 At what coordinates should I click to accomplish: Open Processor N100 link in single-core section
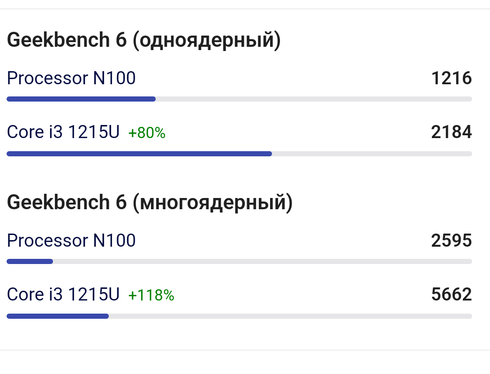pyautogui.click(x=71, y=78)
